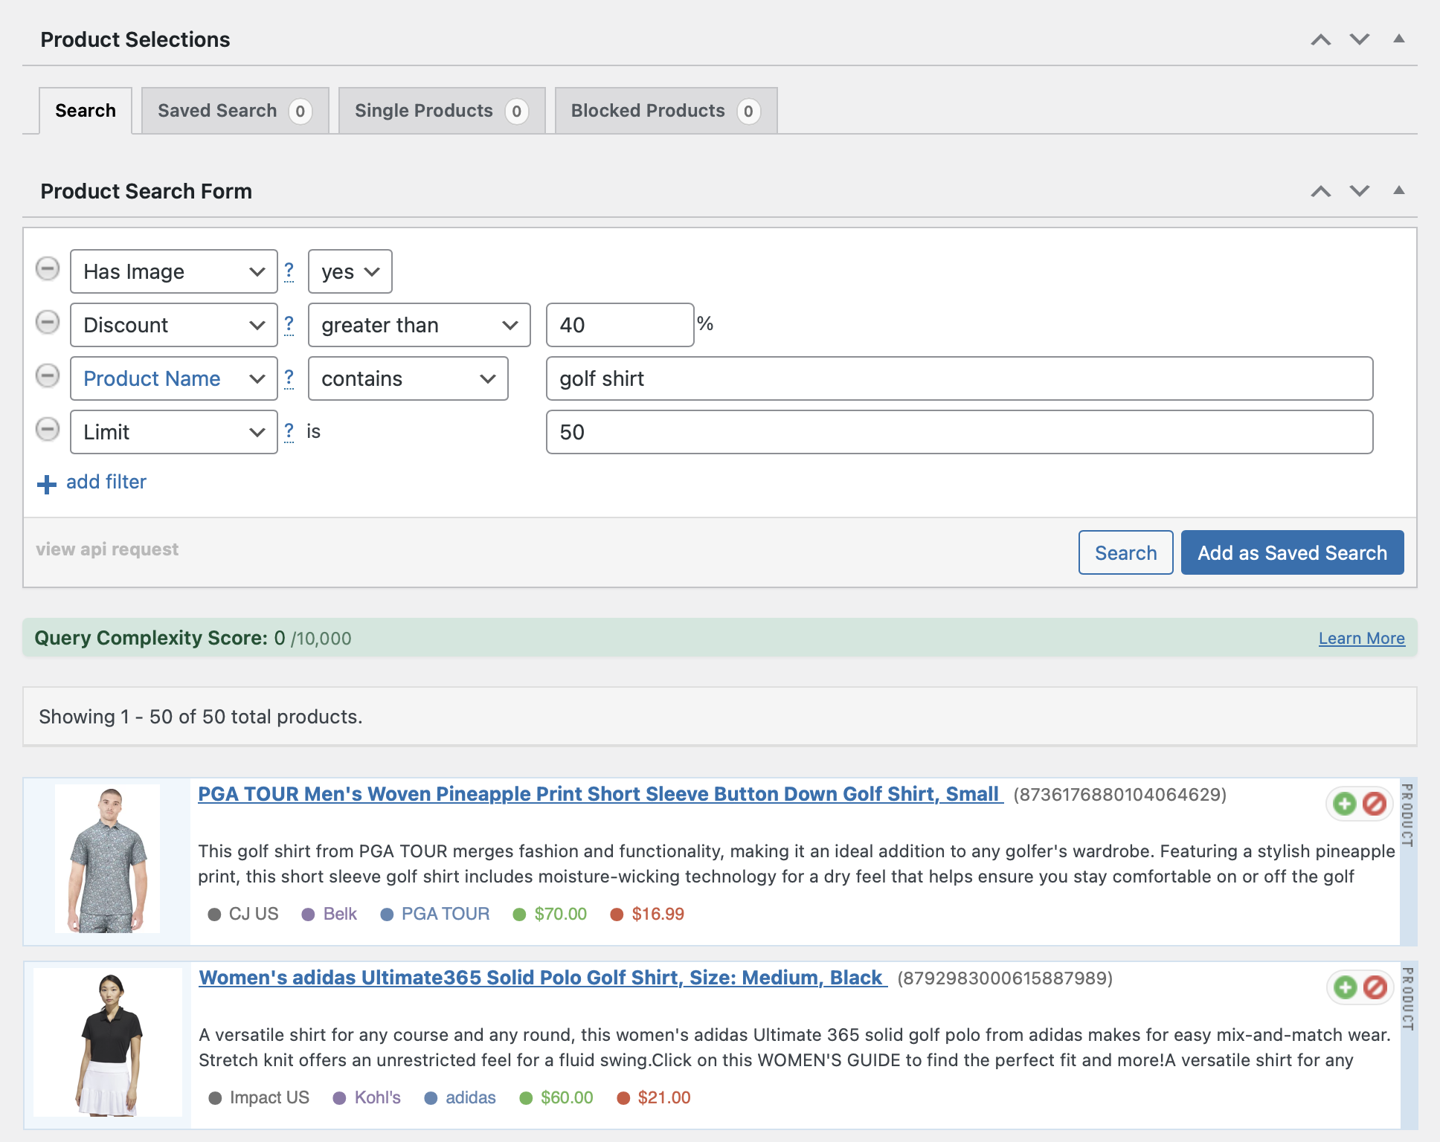
Task: Remove the Has Image filter row
Action: point(48,269)
